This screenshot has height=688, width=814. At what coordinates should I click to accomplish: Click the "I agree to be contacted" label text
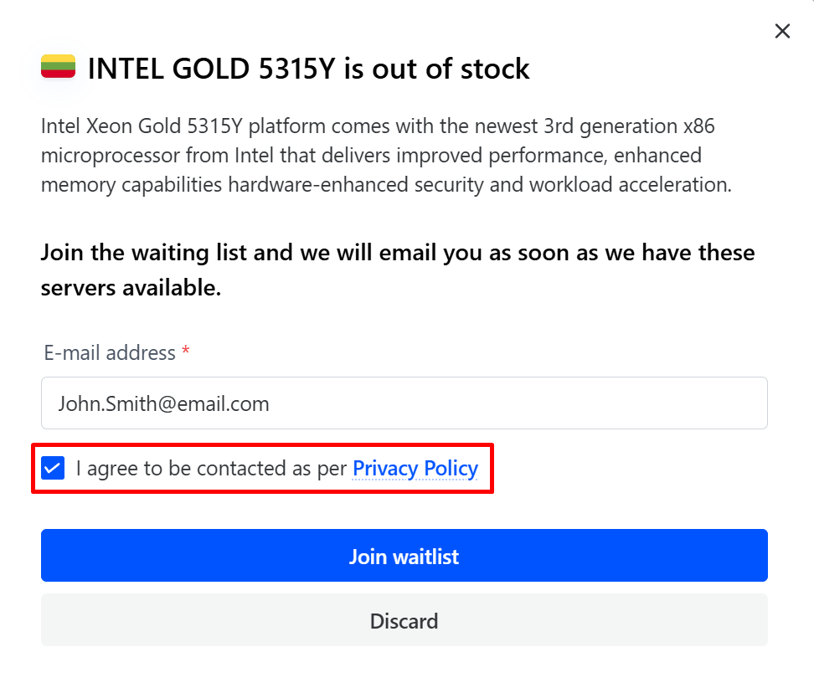click(x=211, y=469)
